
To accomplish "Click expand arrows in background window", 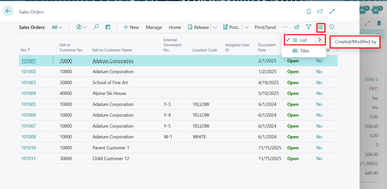I will click(x=368, y=23).
